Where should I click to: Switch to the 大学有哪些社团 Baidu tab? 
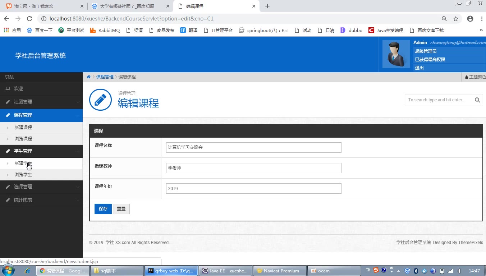pos(130,6)
